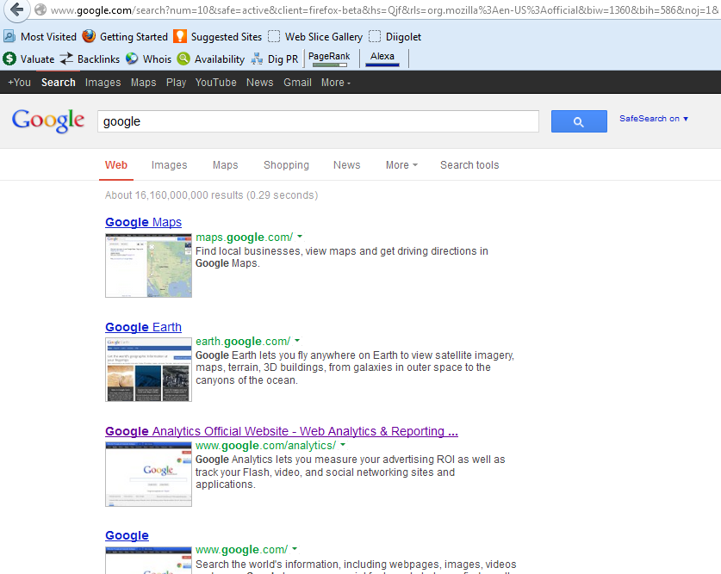Open the Most Visited bookmark label

[x=48, y=37]
